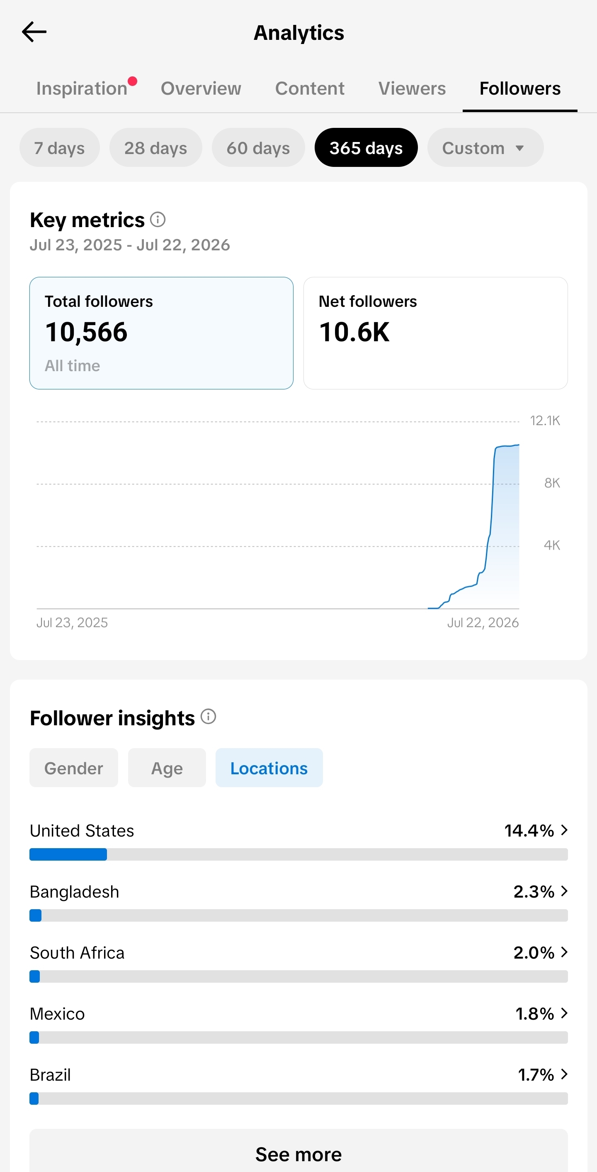Image resolution: width=597 pixels, height=1172 pixels.
Task: Open Mexico details chevron
Action: (x=564, y=1013)
